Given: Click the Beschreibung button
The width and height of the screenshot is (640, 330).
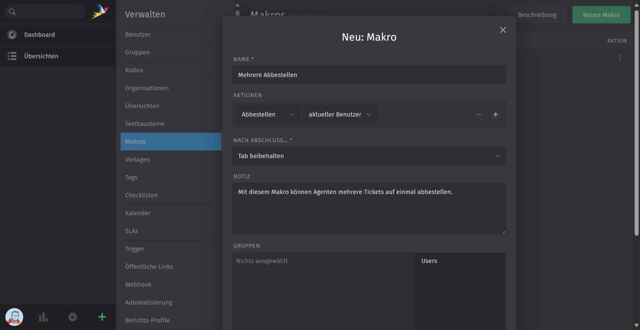Looking at the screenshot, I should tap(537, 14).
